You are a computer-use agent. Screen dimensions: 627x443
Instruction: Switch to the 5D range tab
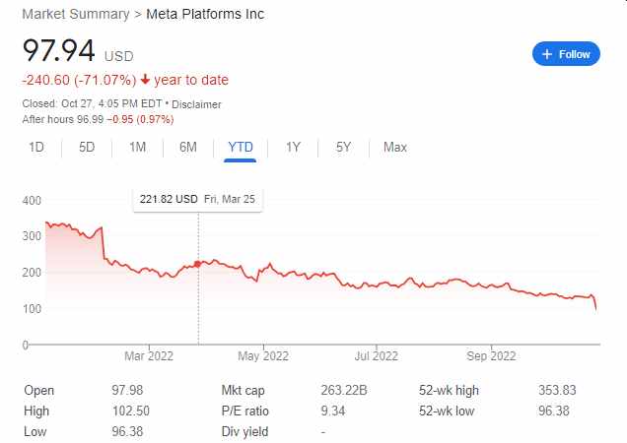click(x=87, y=148)
